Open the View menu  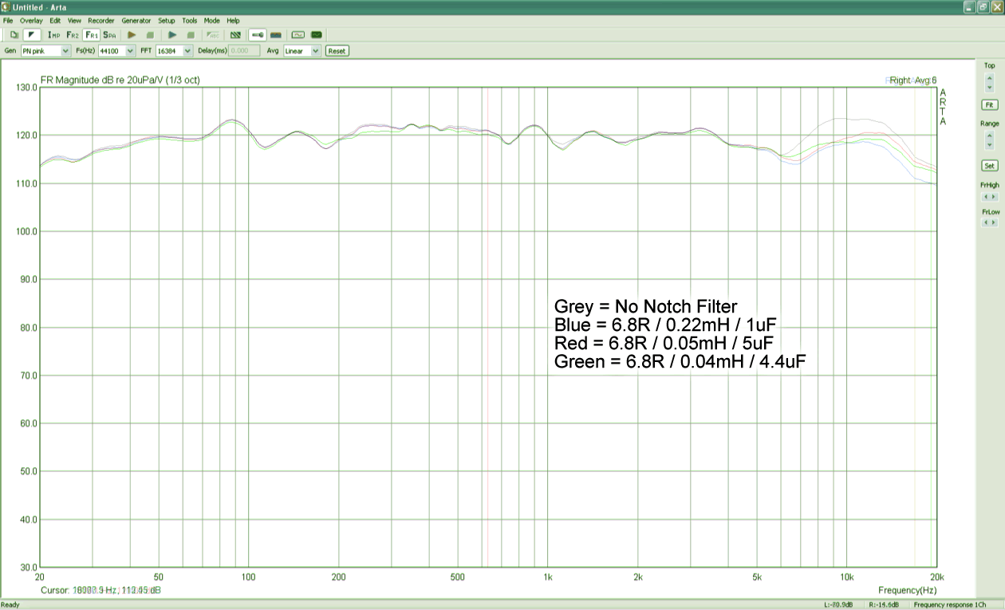pos(74,21)
